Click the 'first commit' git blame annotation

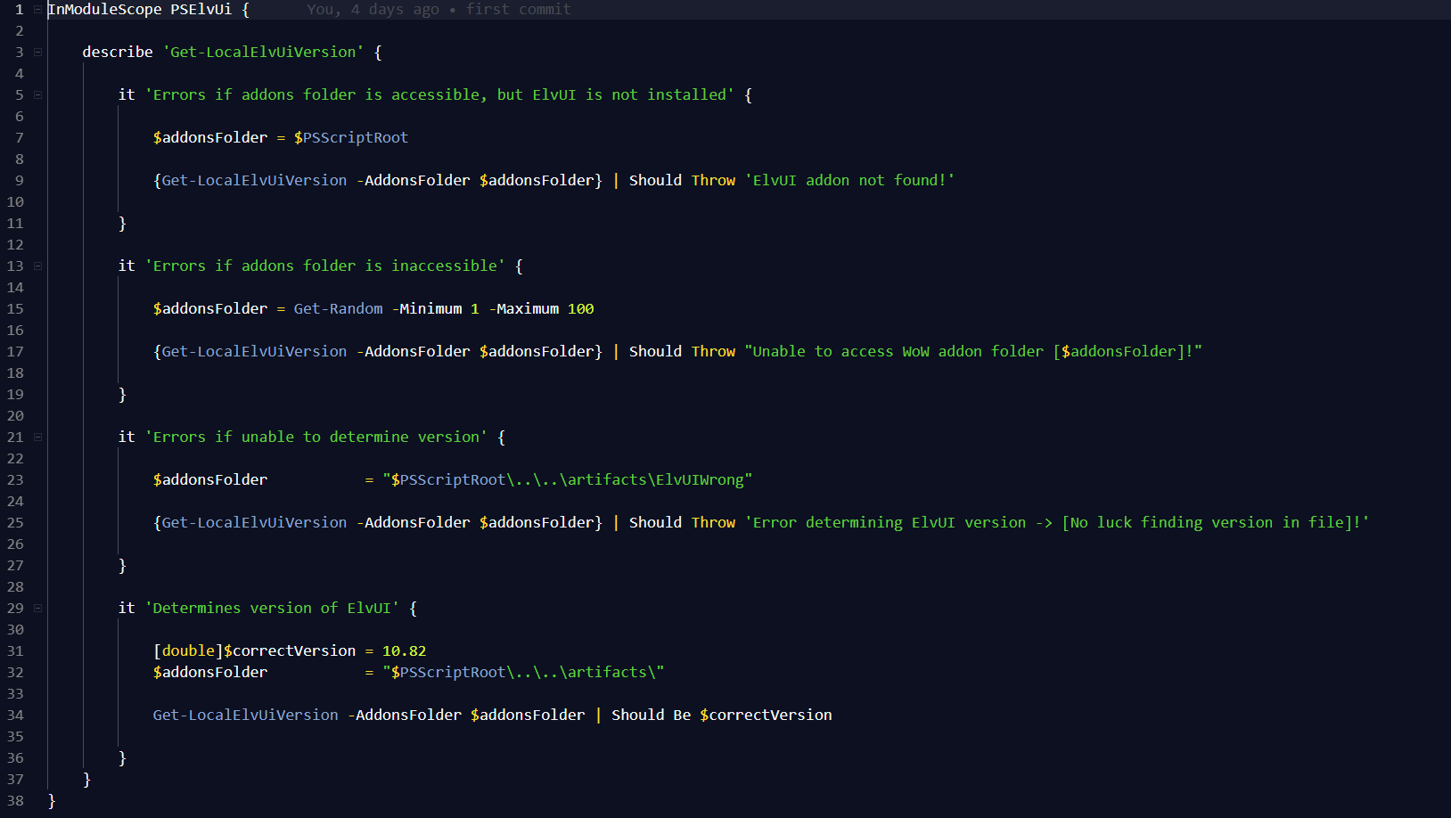(x=519, y=9)
